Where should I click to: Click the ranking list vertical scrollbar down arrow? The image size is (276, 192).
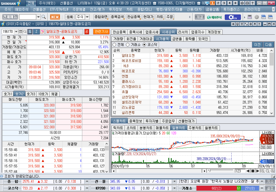point(272,113)
